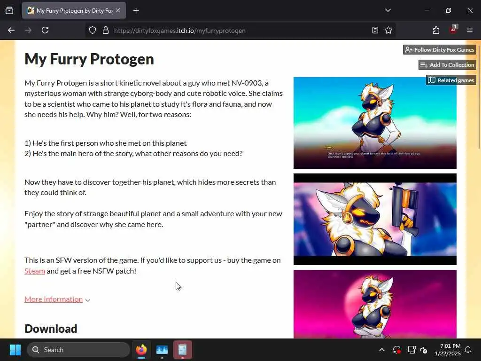Open the uBlock Origin extension icon
481x361 pixels.
click(x=453, y=30)
